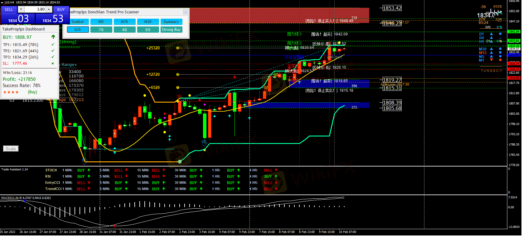Open the lot volume down arrow
The width and height of the screenshot is (522, 236).
21,10
